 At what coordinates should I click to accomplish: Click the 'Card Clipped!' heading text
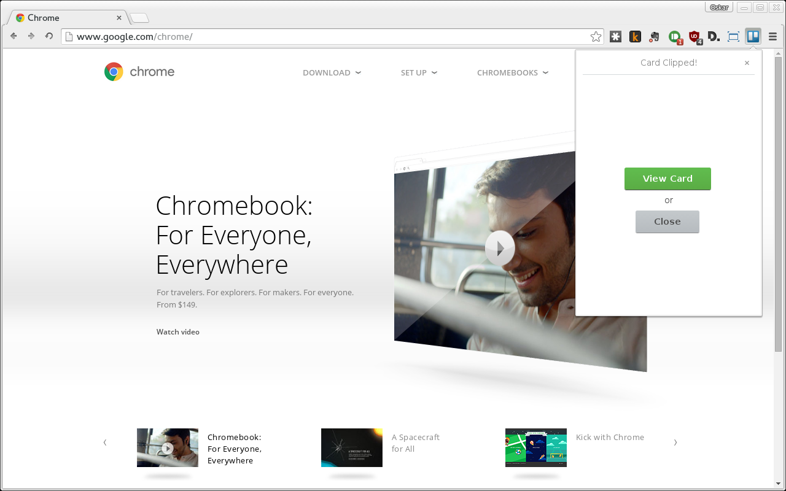669,63
